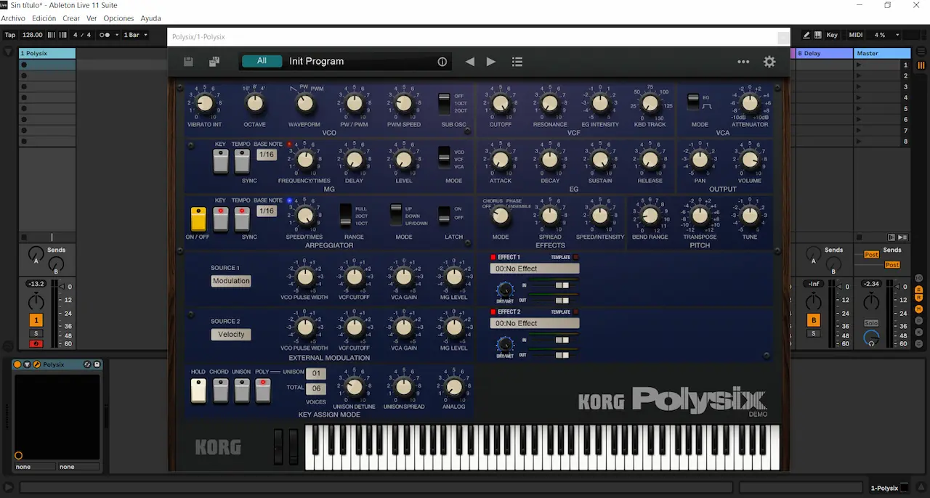930x498 pixels.
Task: Click the pitch bend wheel
Action: click(x=278, y=446)
